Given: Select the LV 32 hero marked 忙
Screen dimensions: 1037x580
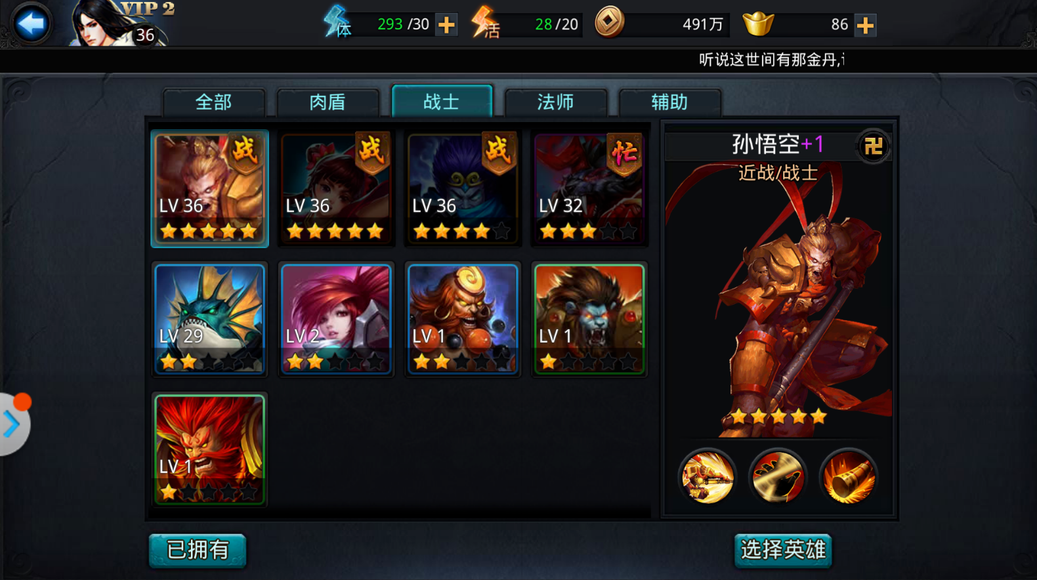Looking at the screenshot, I should 589,188.
